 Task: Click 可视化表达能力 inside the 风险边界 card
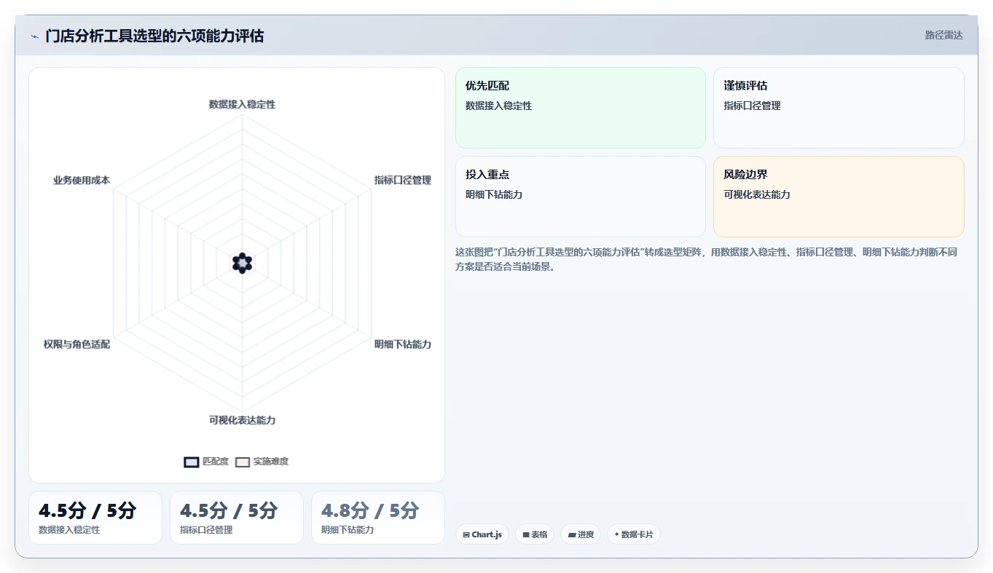[757, 194]
